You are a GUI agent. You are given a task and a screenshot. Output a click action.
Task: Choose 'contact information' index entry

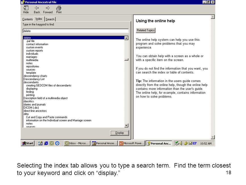click(37, 44)
